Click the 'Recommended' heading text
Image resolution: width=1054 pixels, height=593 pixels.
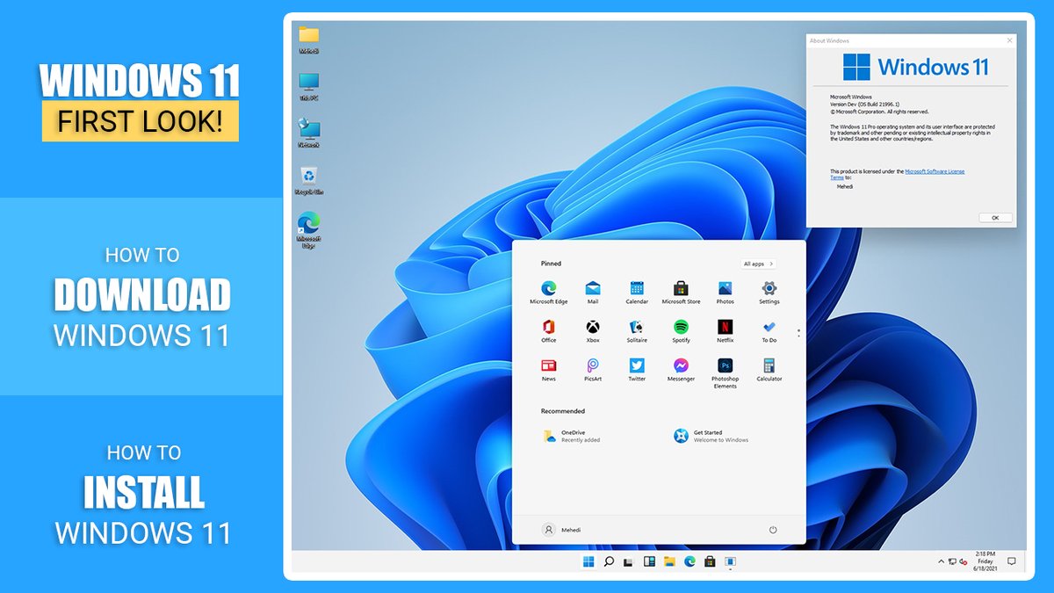563,411
